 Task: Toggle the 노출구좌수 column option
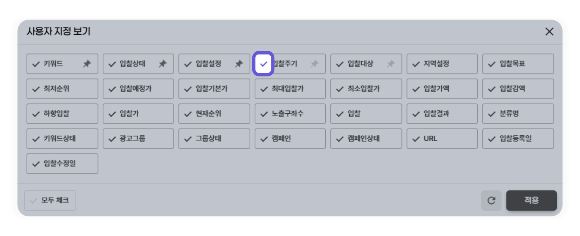click(290, 114)
